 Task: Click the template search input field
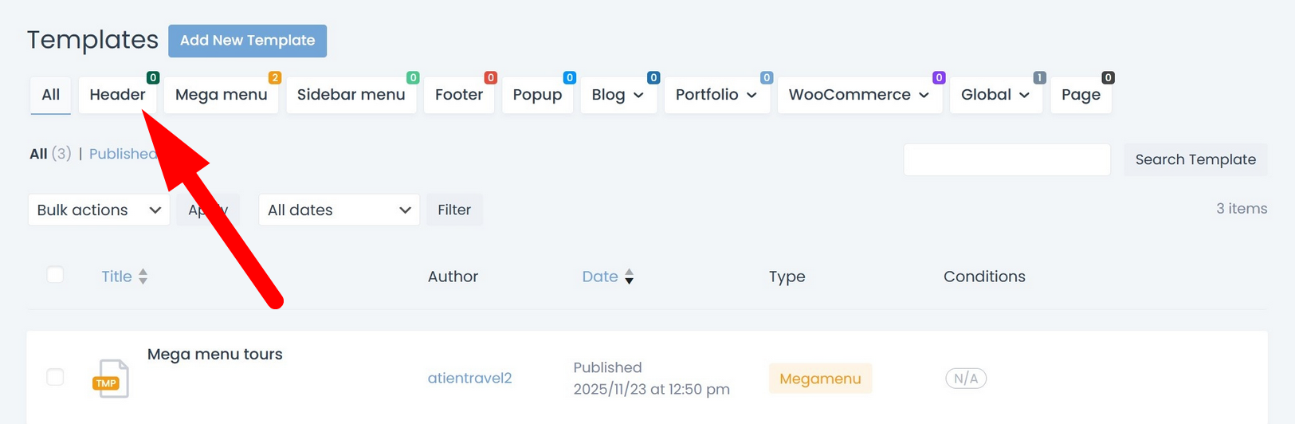1007,159
